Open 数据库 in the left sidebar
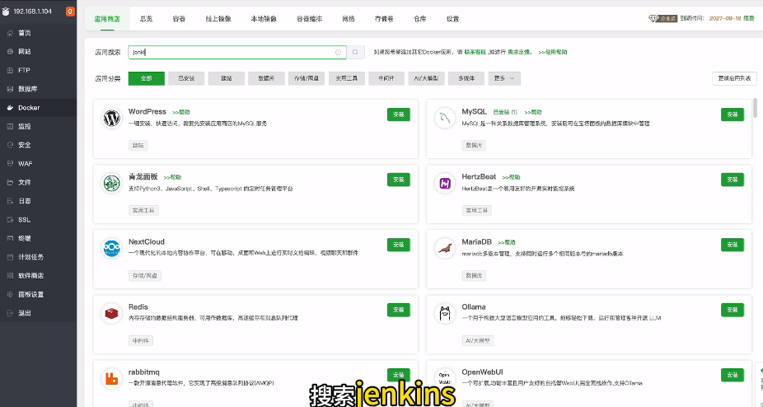763x407 pixels. [x=38, y=89]
